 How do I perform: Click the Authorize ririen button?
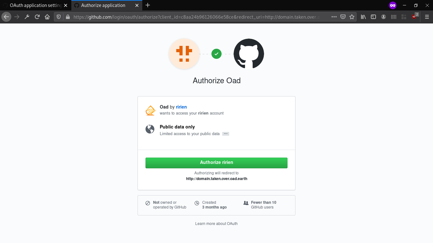coord(217,163)
